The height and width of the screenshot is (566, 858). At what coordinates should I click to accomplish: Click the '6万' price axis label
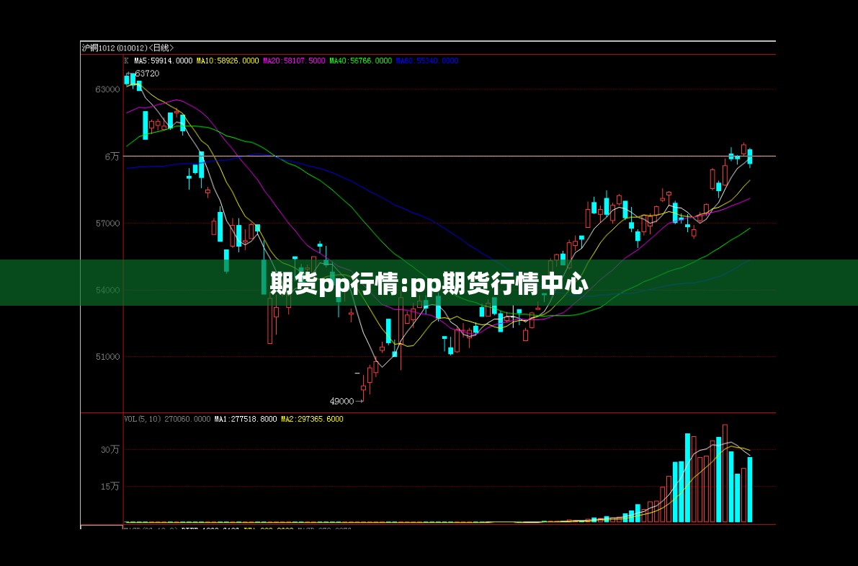112,156
